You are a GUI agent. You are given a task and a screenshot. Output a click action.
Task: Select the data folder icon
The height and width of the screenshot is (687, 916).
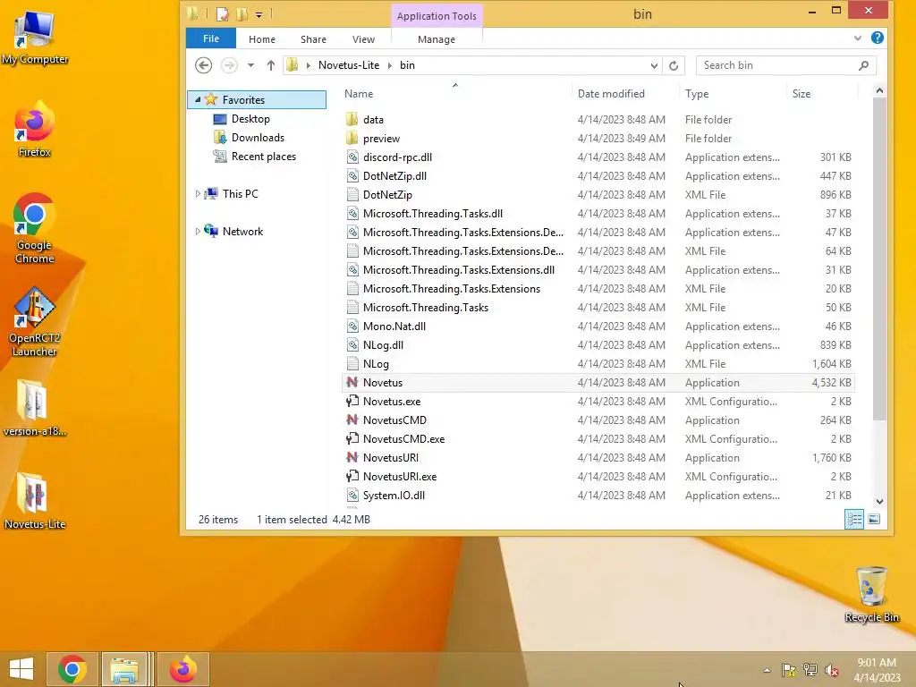click(x=352, y=119)
